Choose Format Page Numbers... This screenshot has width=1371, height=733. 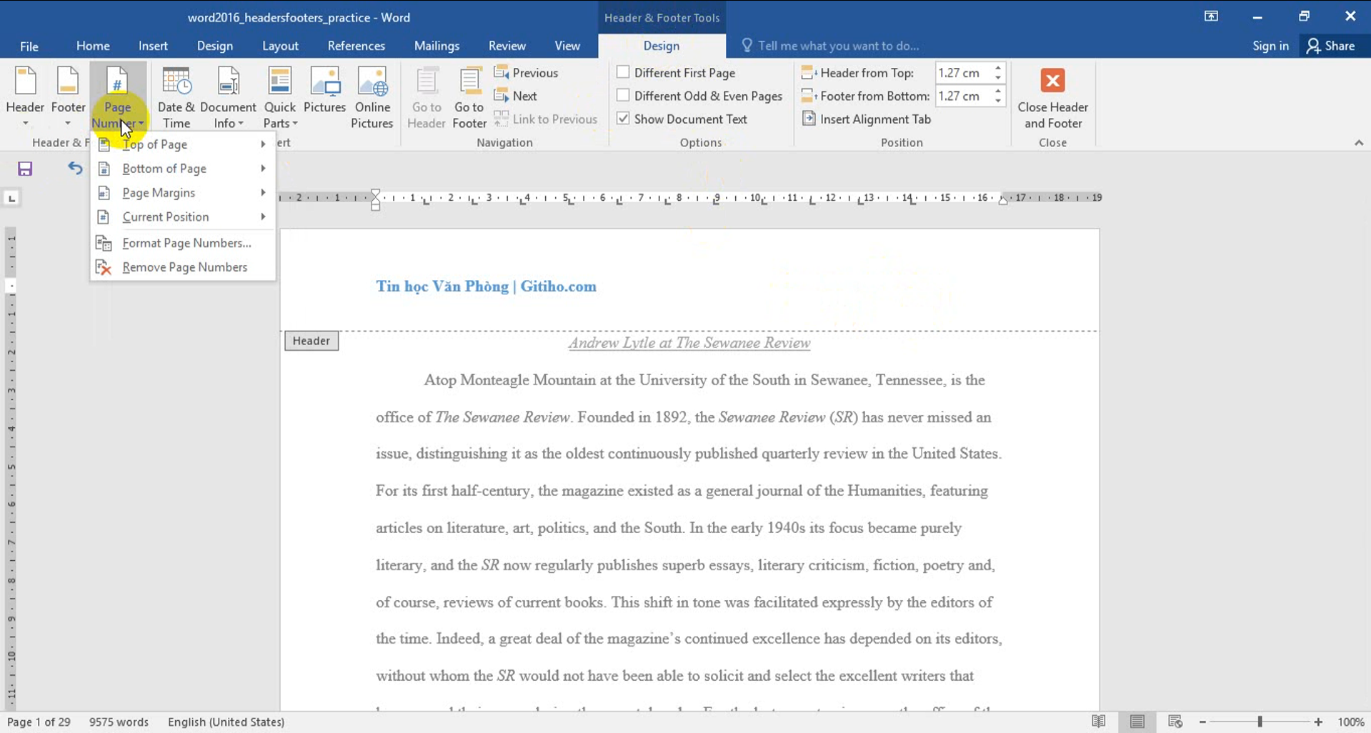pos(183,243)
